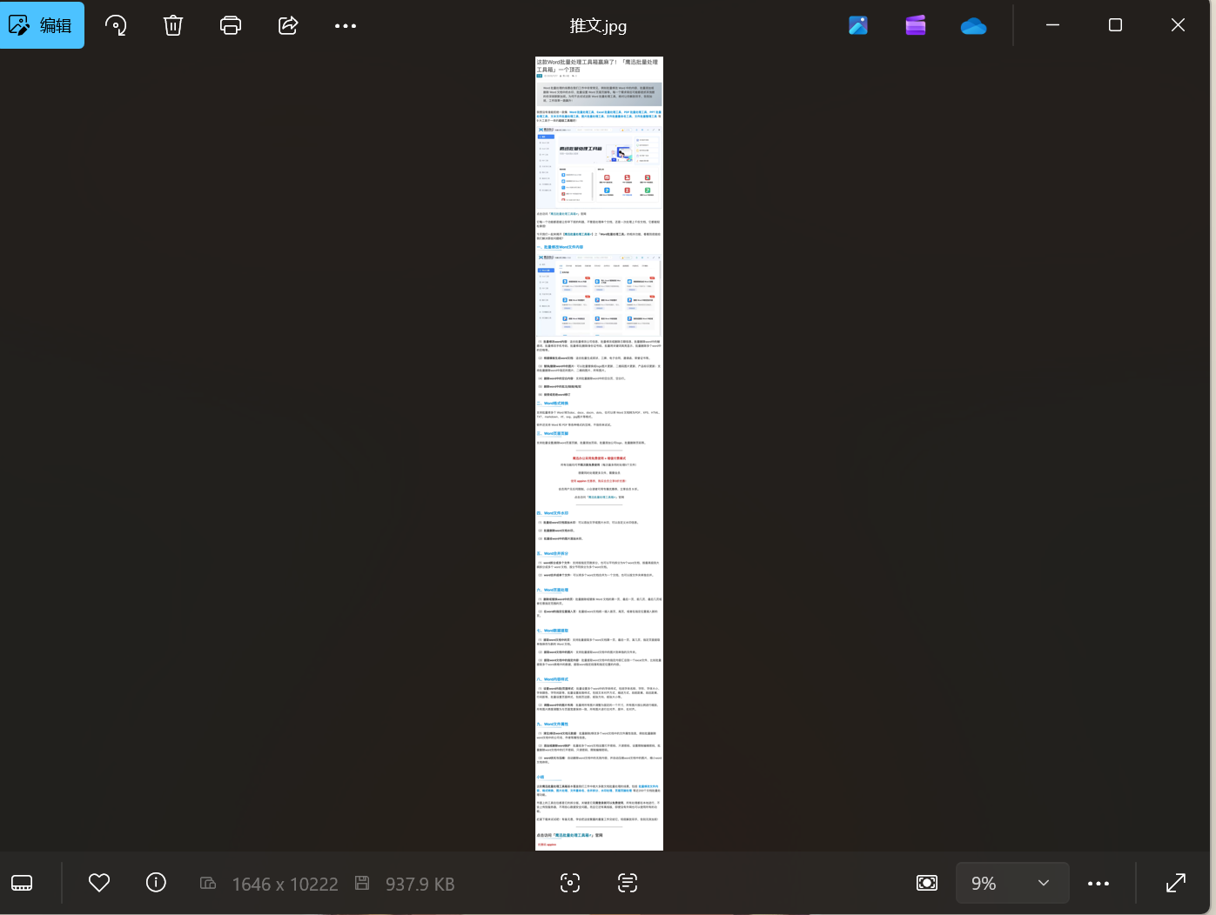The height and width of the screenshot is (915, 1216).
Task: Fit image to window using zoom-fit icon
Action: tap(927, 884)
